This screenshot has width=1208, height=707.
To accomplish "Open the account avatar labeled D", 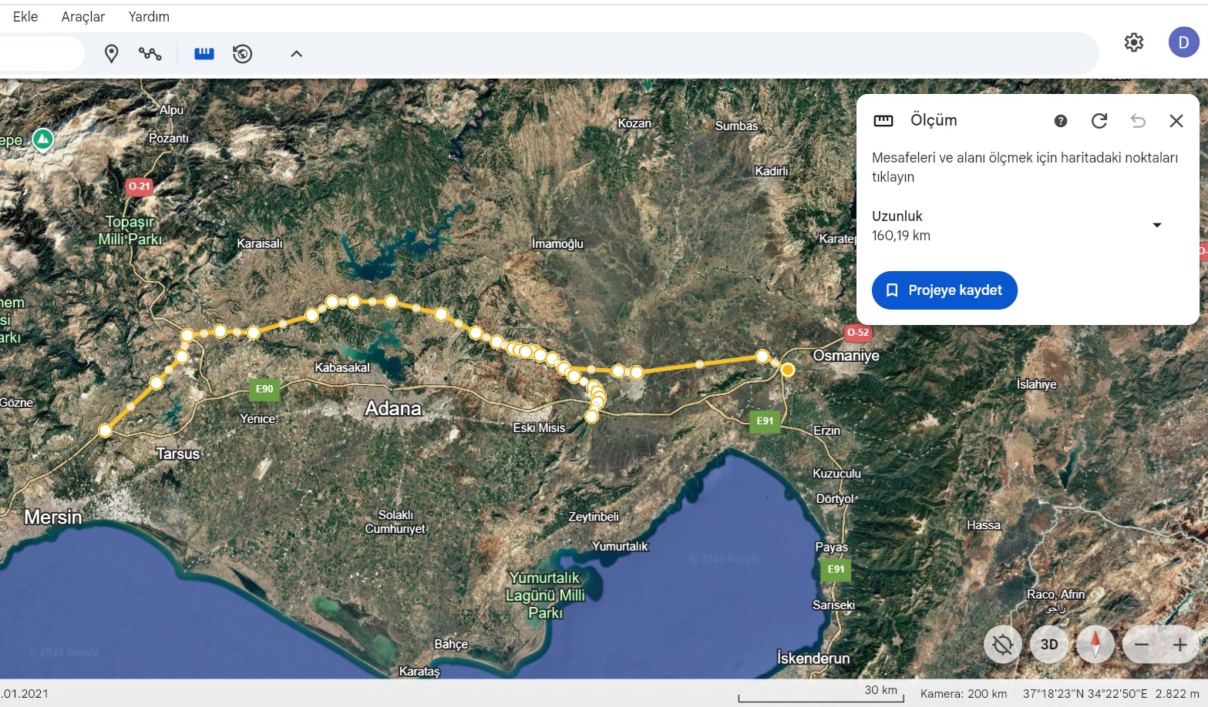I will pyautogui.click(x=1183, y=42).
